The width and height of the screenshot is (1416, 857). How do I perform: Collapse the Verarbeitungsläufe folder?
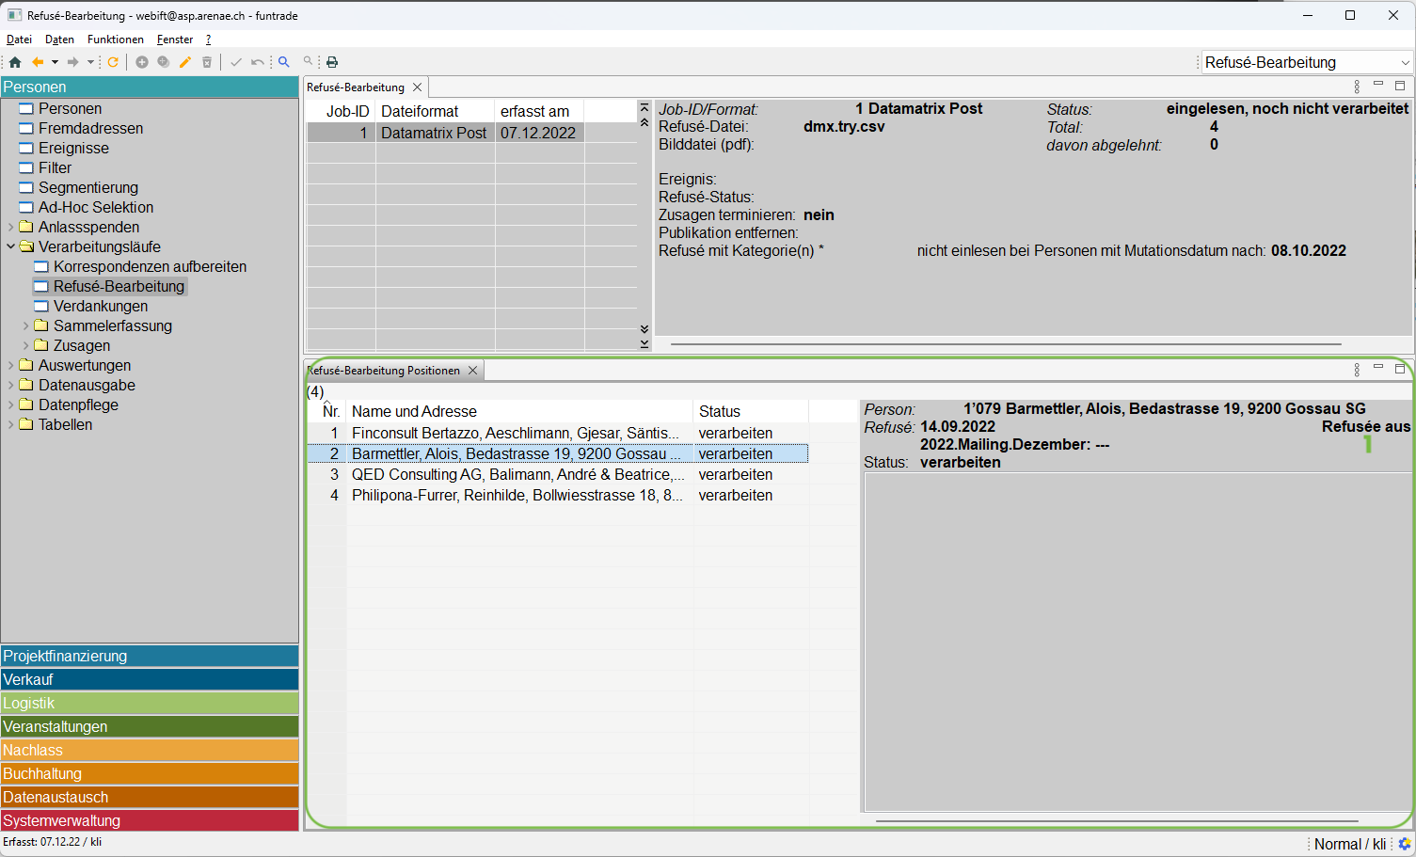[10, 246]
